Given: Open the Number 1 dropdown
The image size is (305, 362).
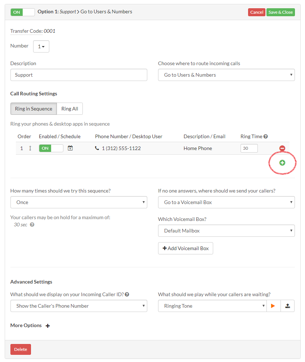Looking at the screenshot, I should (41, 46).
